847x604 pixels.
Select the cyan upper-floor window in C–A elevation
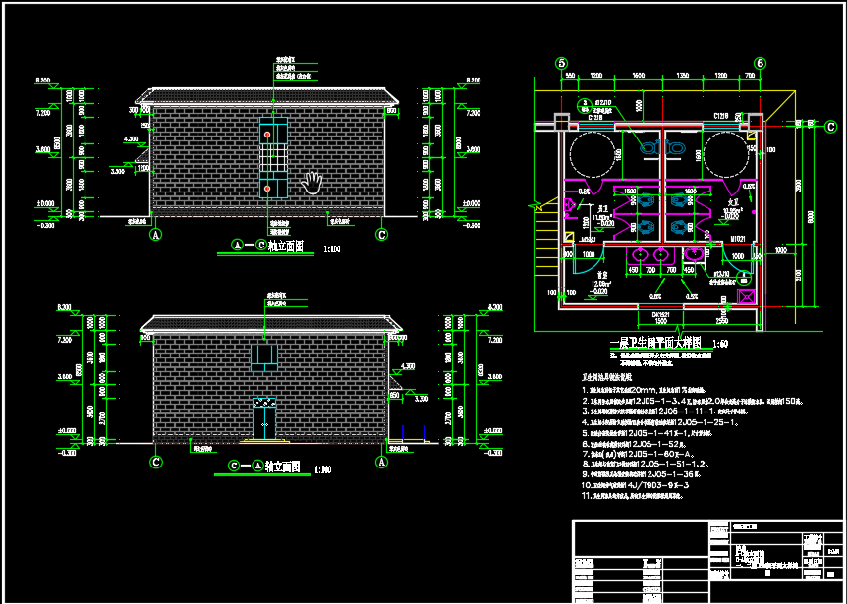click(x=264, y=357)
